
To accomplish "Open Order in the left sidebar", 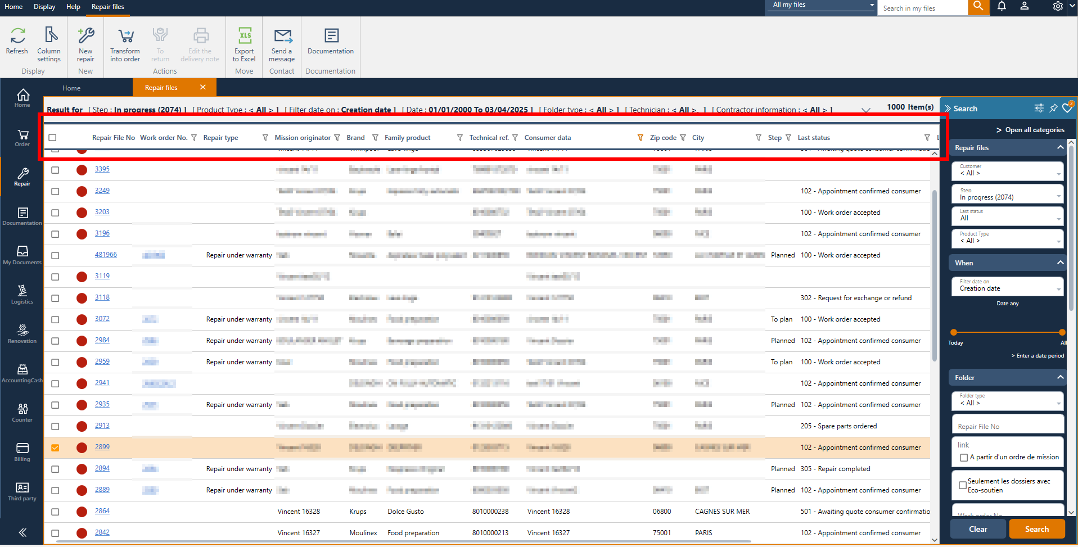I will pyautogui.click(x=22, y=138).
